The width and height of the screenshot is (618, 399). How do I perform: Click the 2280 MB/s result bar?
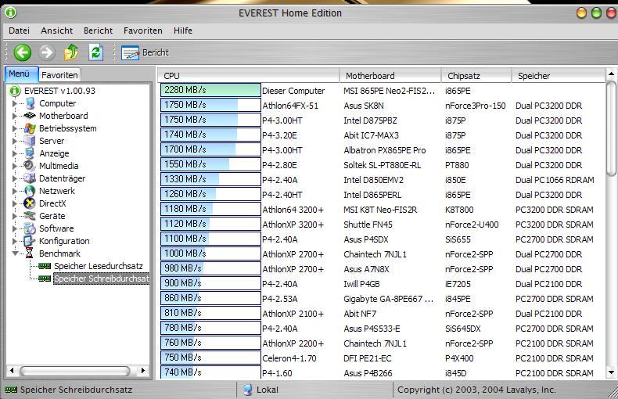210,90
